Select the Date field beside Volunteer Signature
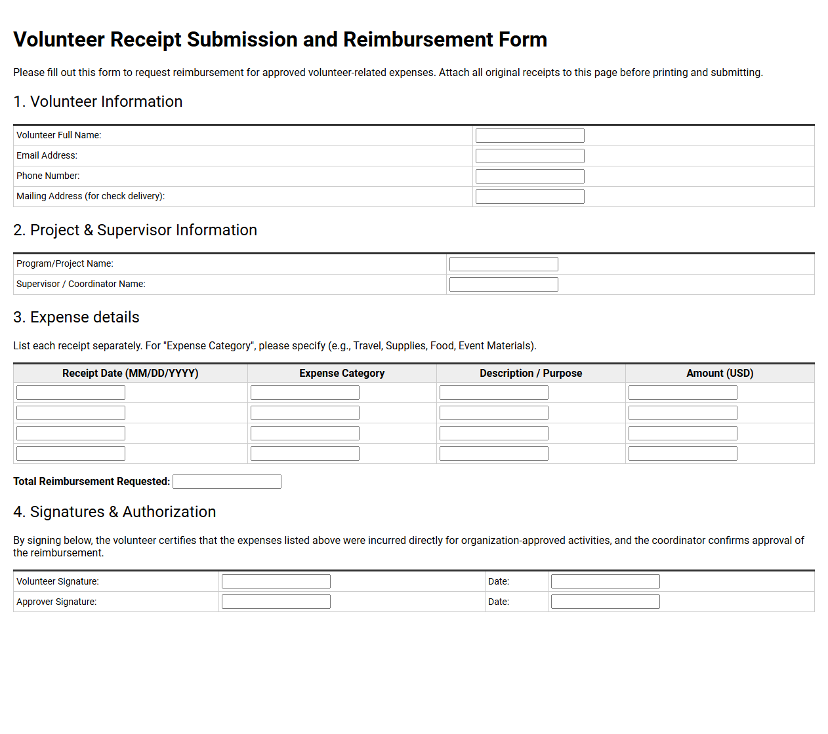The width and height of the screenshot is (828, 734). (x=606, y=581)
